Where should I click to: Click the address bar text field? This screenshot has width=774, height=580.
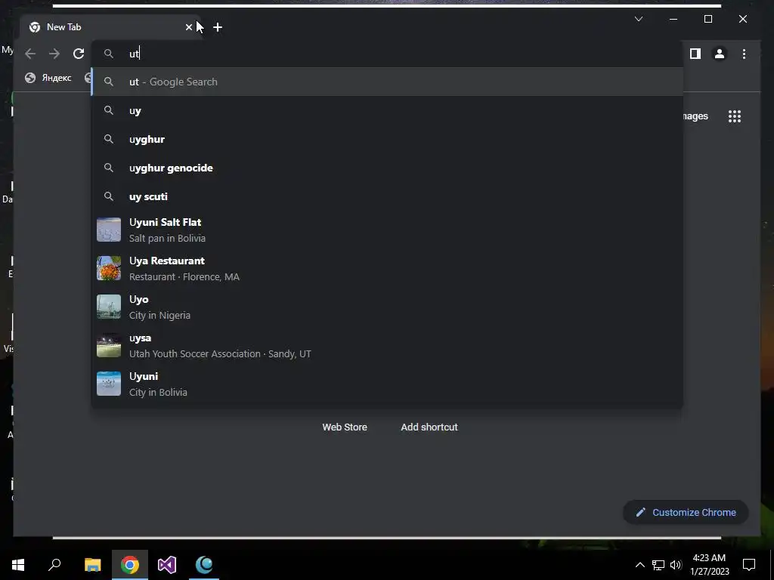coord(387,54)
